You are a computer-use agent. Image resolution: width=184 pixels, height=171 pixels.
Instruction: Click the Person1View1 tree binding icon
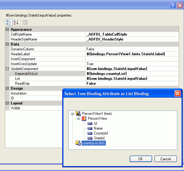[78, 114]
